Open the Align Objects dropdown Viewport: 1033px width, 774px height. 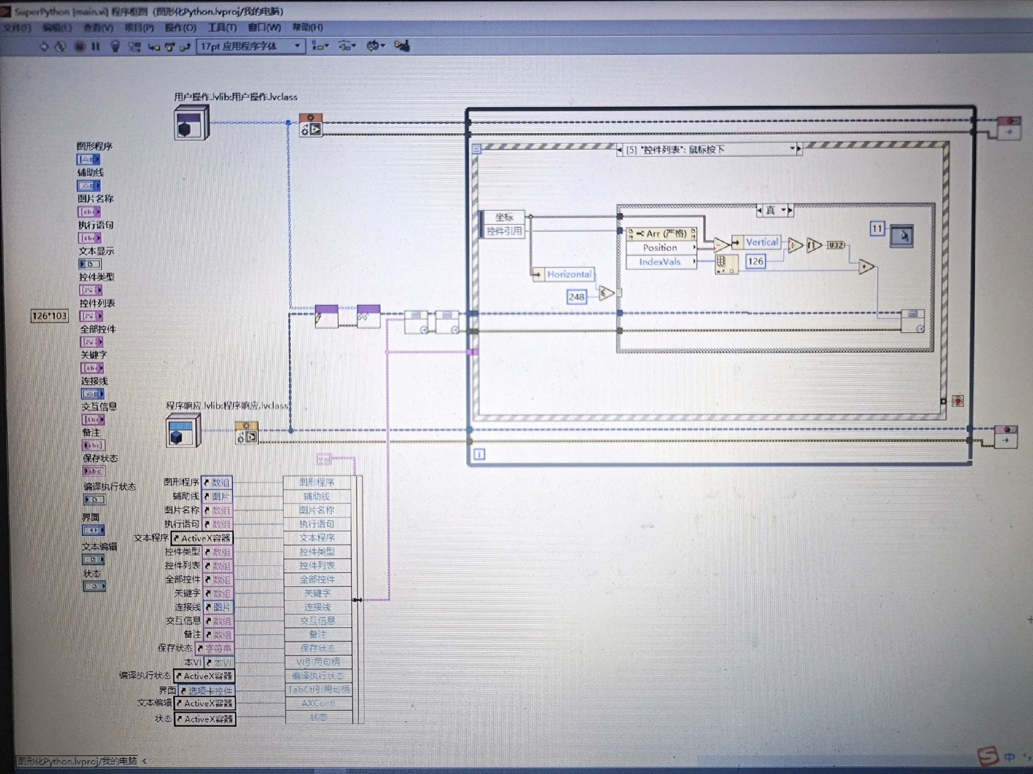click(319, 47)
